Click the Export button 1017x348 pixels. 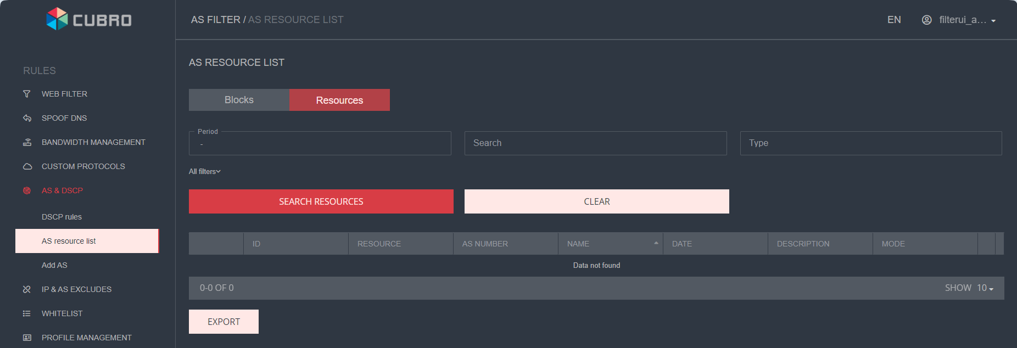[223, 322]
